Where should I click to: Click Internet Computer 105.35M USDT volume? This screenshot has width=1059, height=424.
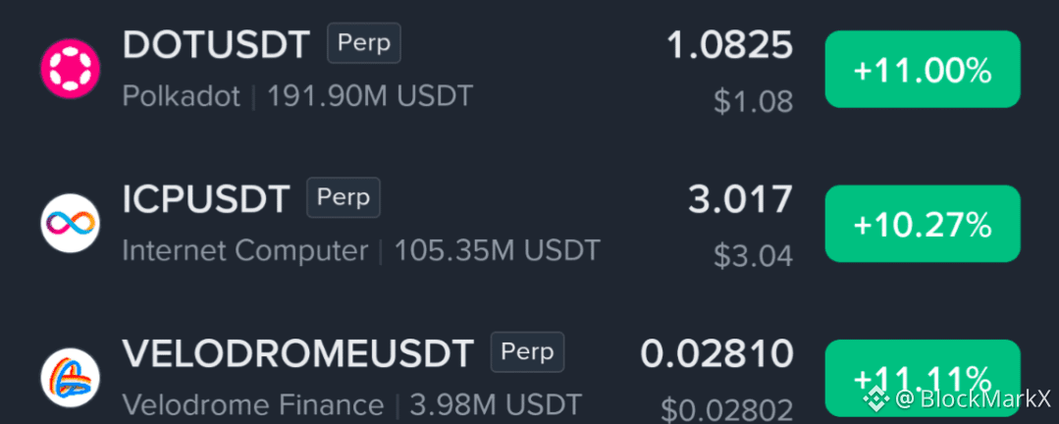coord(361,251)
